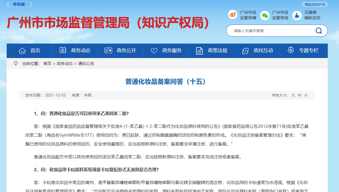Navigate to 首页 in the breadcrumb
339x192 pixels.
point(47,63)
